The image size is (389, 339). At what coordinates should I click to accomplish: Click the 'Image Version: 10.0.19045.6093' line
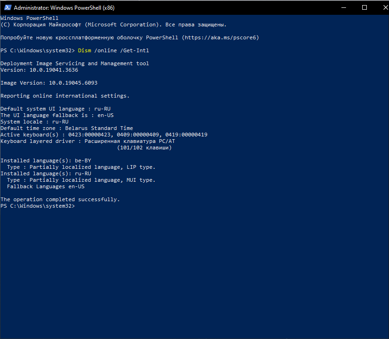tap(49, 83)
